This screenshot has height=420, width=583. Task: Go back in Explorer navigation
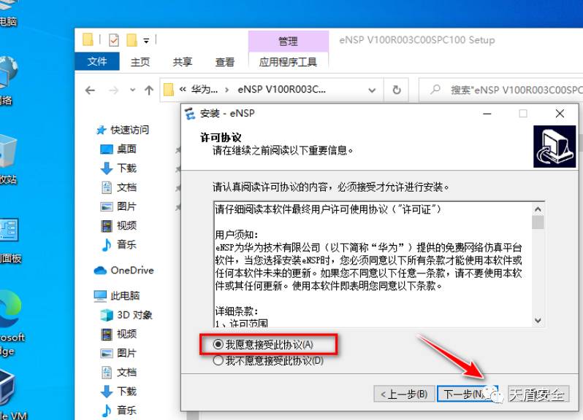(x=90, y=90)
